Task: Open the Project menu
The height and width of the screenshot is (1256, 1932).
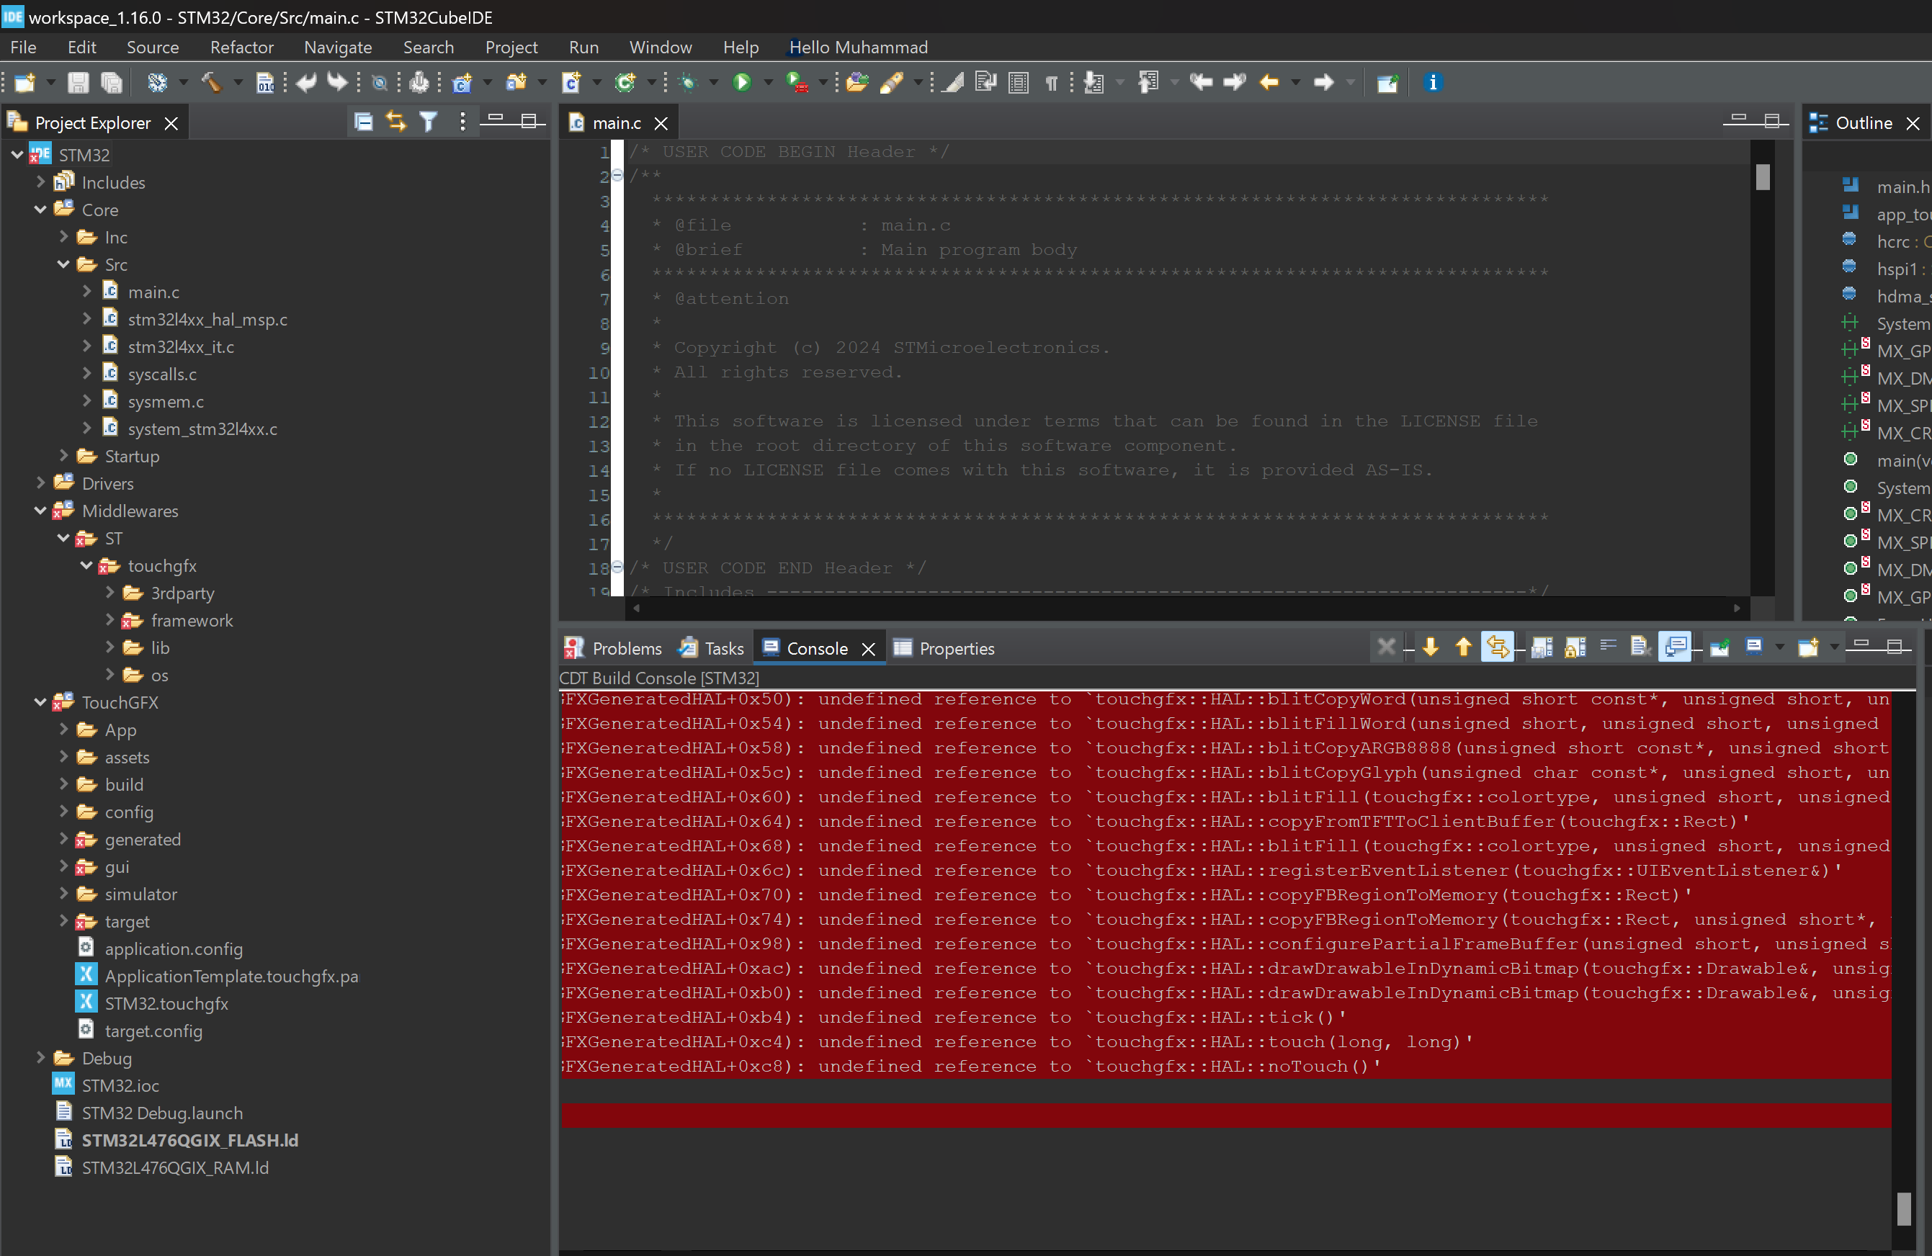Action: tap(511, 47)
